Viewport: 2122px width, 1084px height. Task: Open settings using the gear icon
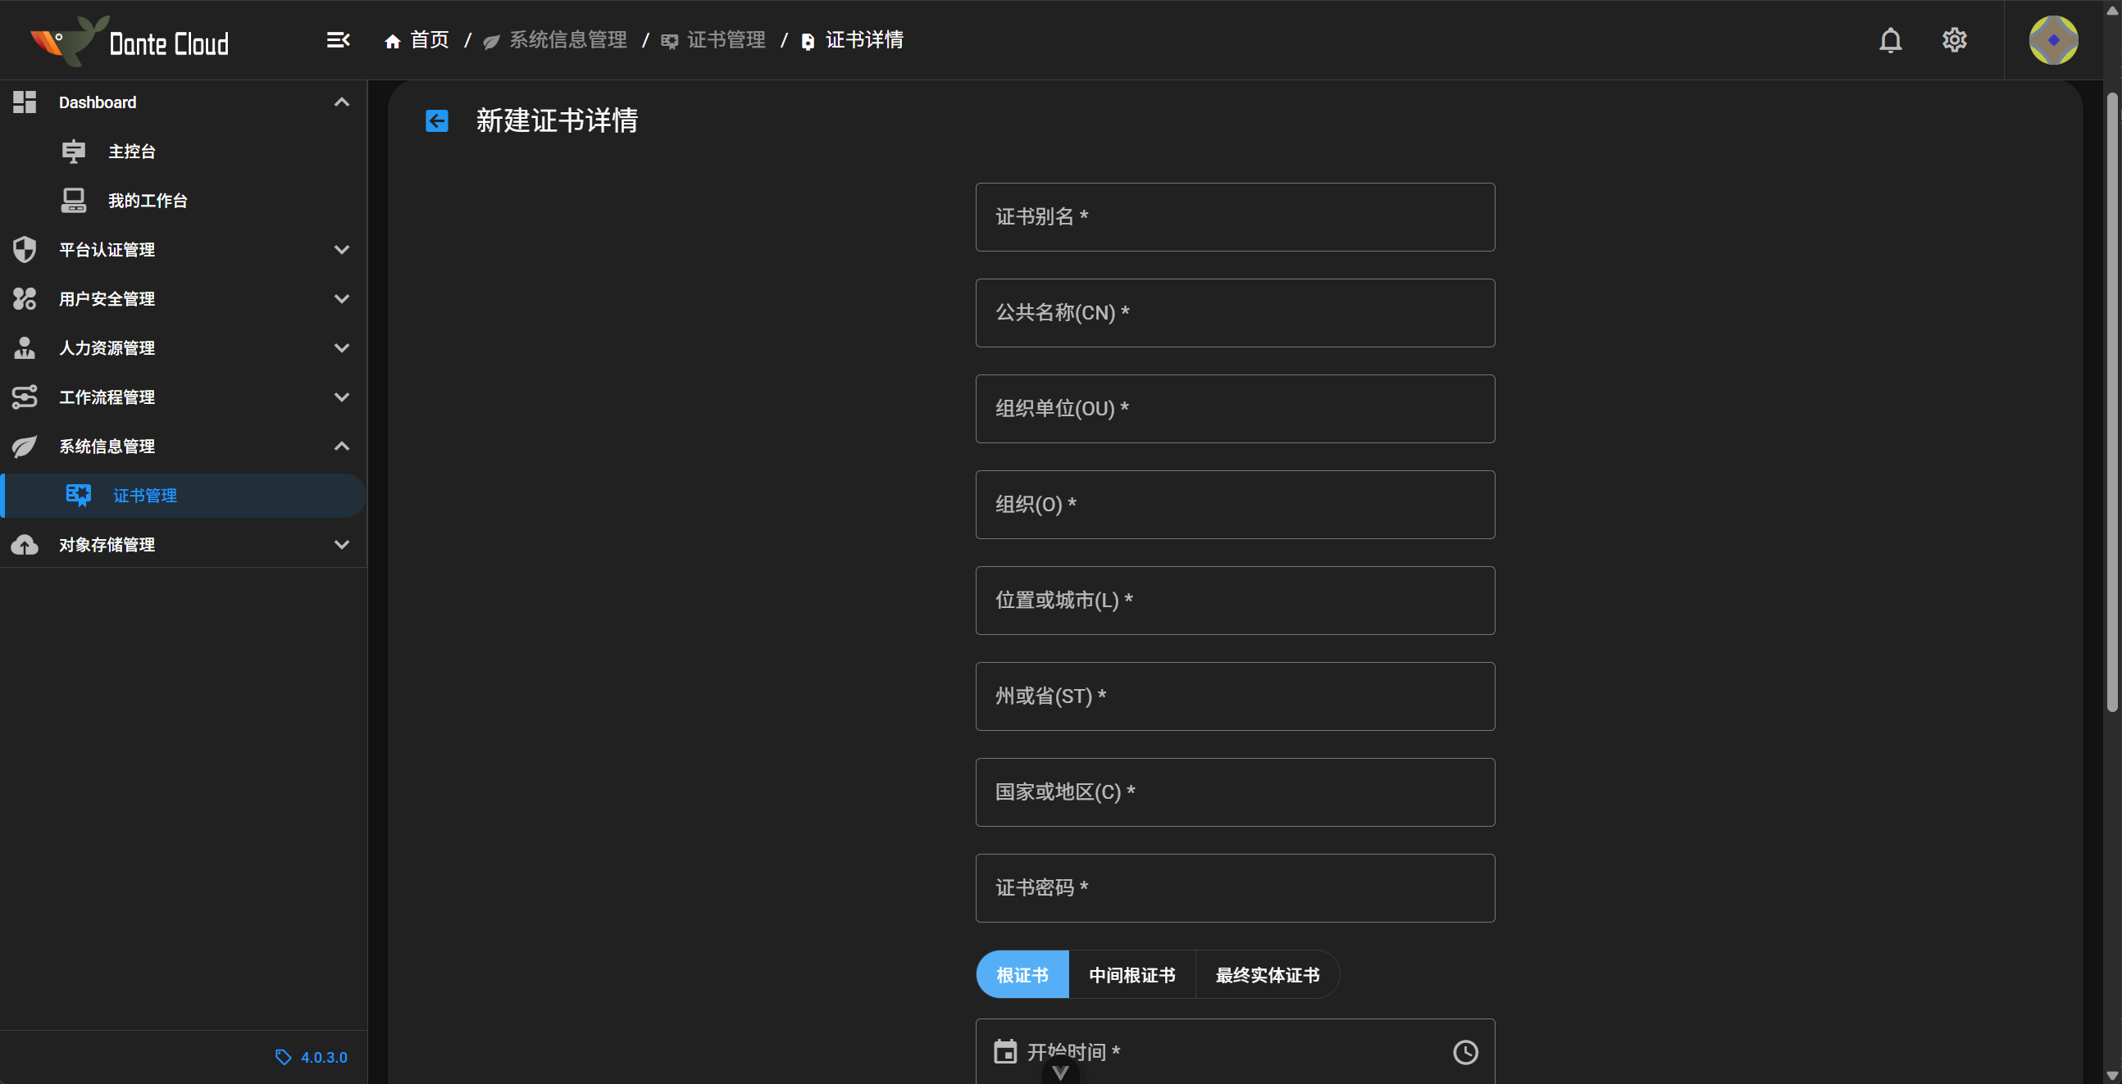pyautogui.click(x=1955, y=39)
